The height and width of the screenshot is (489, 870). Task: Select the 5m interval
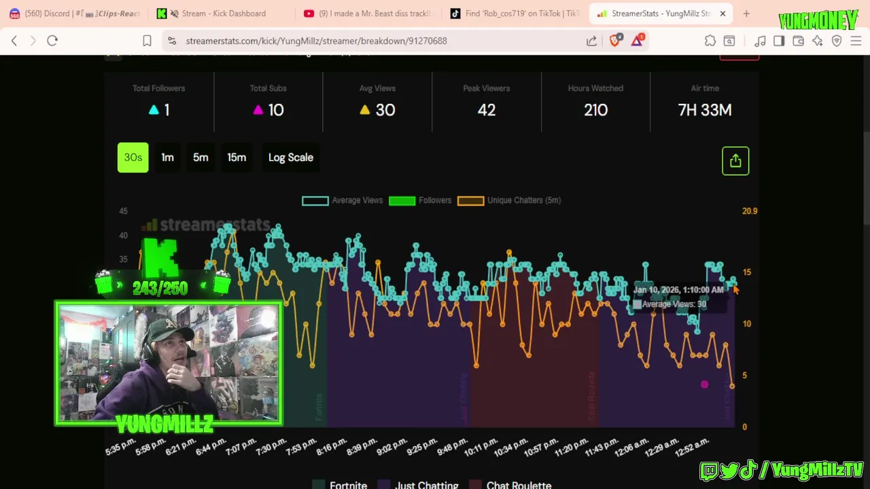[201, 158]
